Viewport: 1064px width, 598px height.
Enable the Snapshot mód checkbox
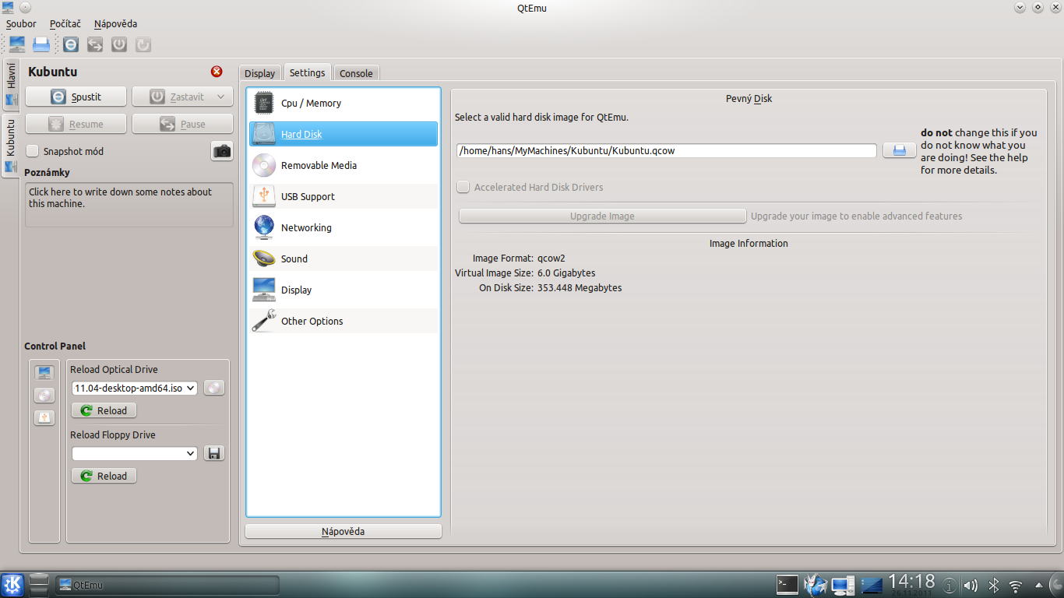(x=33, y=151)
